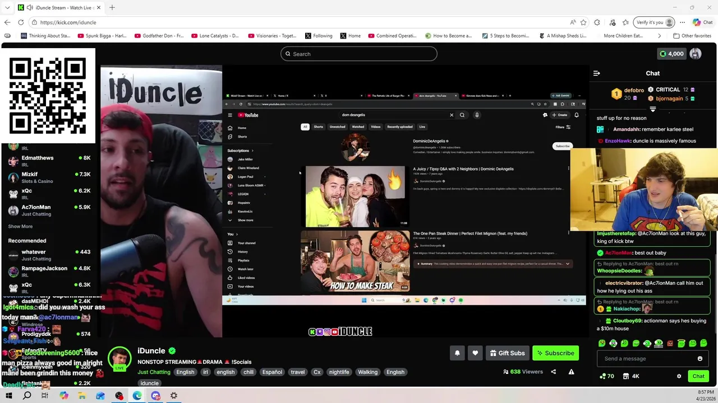Report stream with warning triangle icon
Screen dimensions: 718x403
point(571,372)
